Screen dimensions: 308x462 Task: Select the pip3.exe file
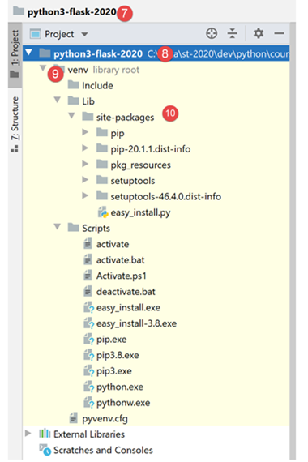(114, 371)
